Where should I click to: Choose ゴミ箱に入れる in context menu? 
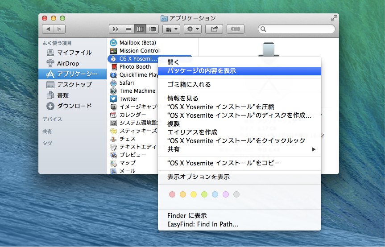click(x=240, y=85)
